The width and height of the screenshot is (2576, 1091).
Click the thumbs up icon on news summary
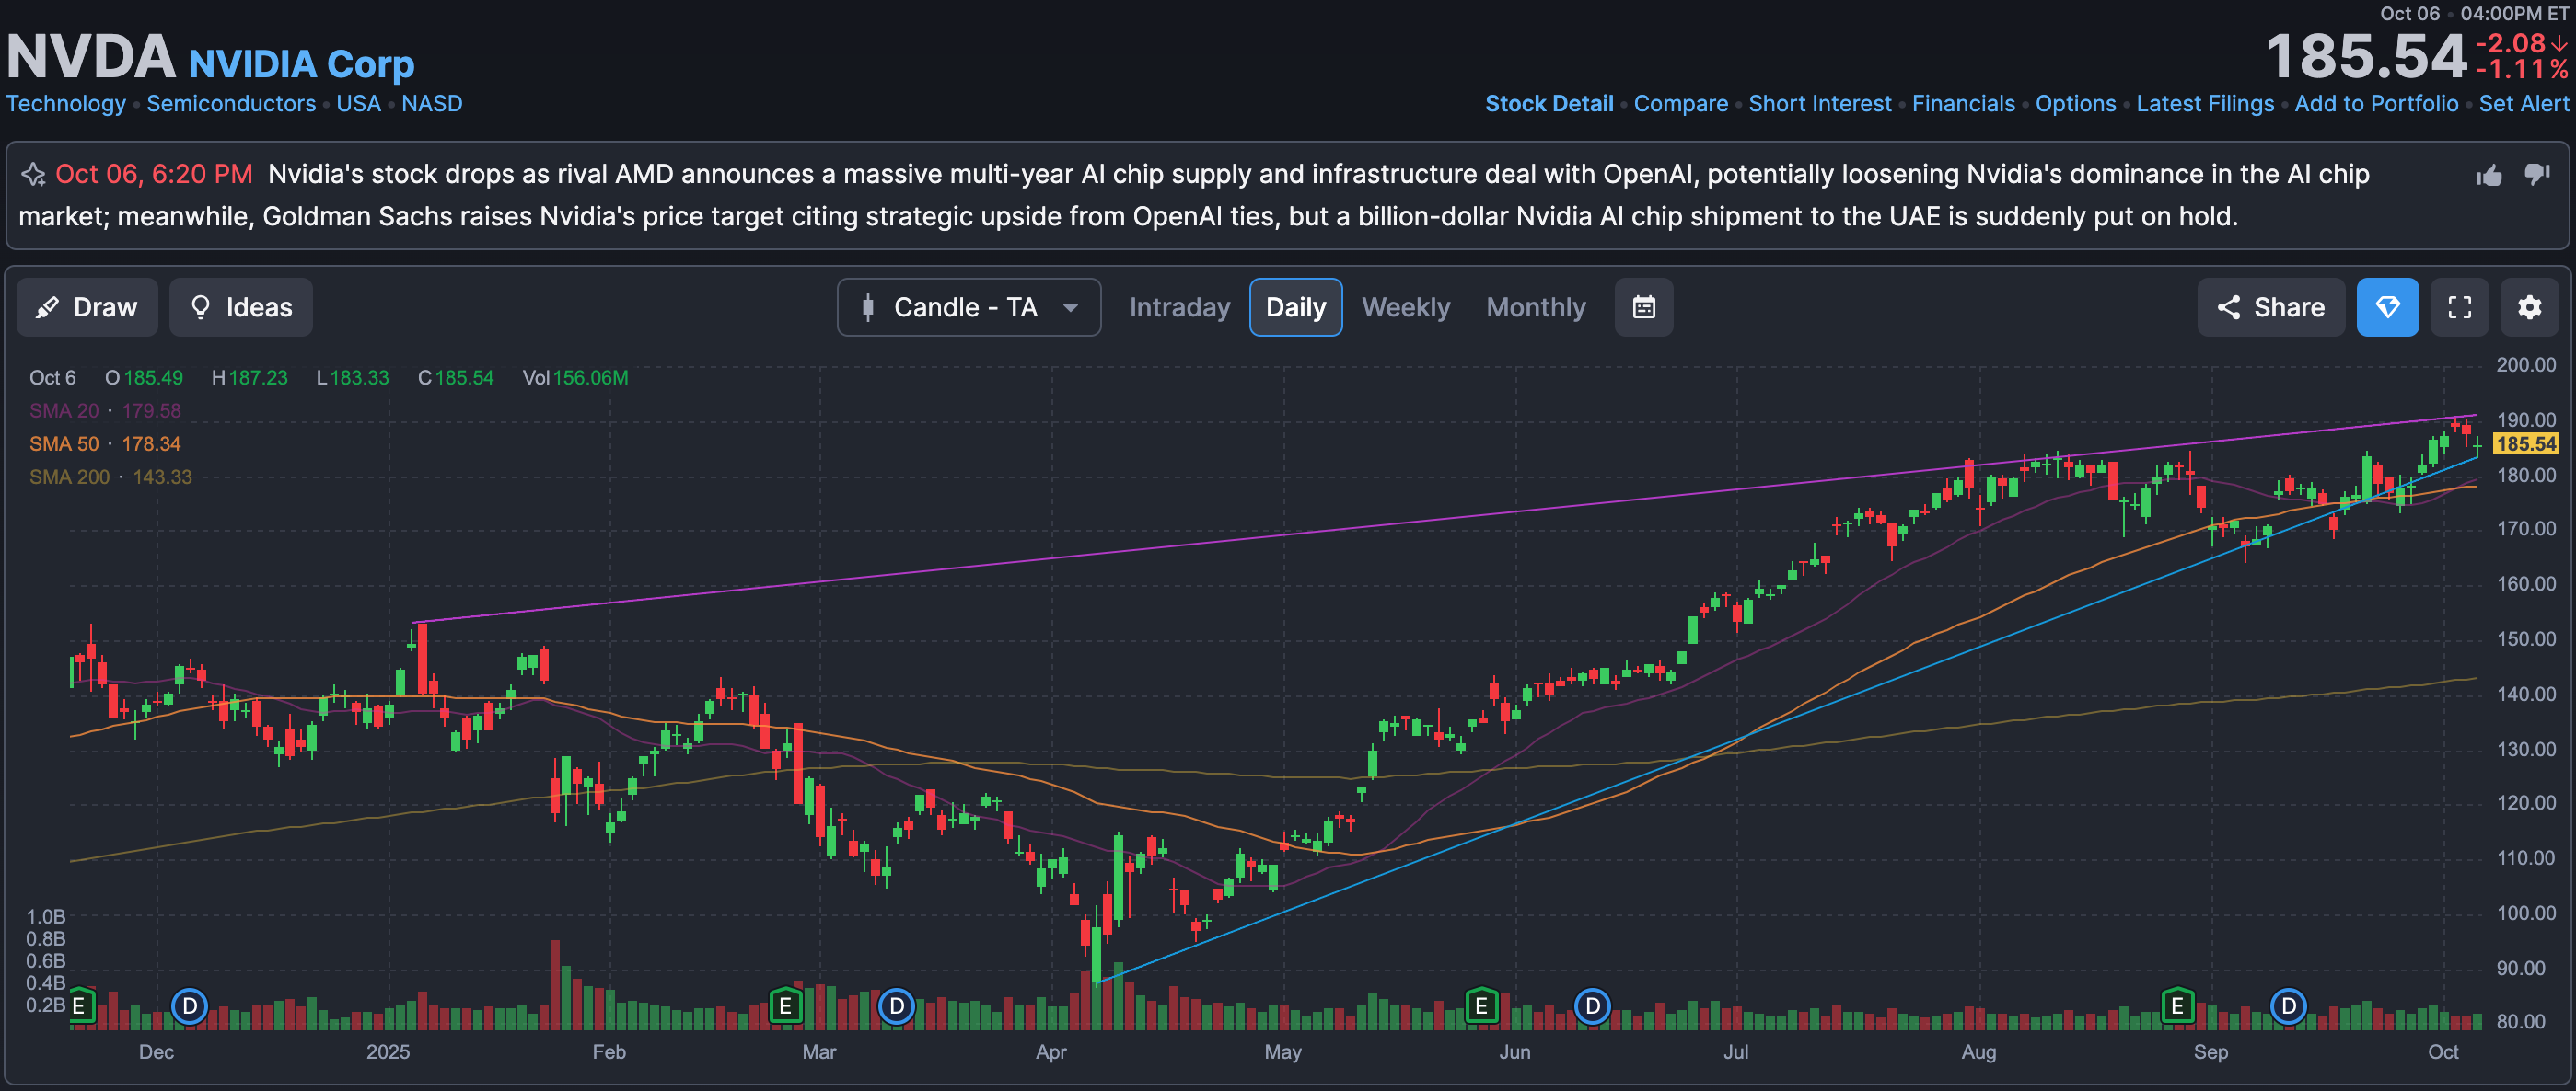pyautogui.click(x=2489, y=176)
